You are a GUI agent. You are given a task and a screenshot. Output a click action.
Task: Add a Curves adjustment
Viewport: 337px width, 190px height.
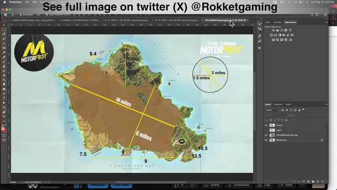(x=282, y=31)
